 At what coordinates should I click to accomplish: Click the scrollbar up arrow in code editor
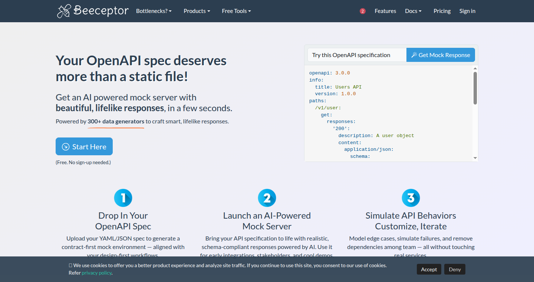click(475, 69)
